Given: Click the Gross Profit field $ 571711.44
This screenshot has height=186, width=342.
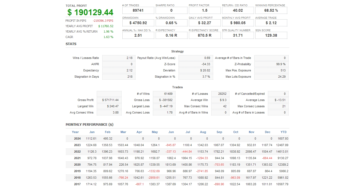Looking at the screenshot, I should click(x=109, y=100).
